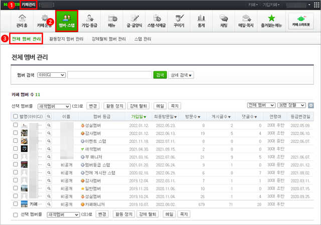
Task: Open 가입카페 menu in top bar
Action: pyautogui.click(x=271, y=5)
